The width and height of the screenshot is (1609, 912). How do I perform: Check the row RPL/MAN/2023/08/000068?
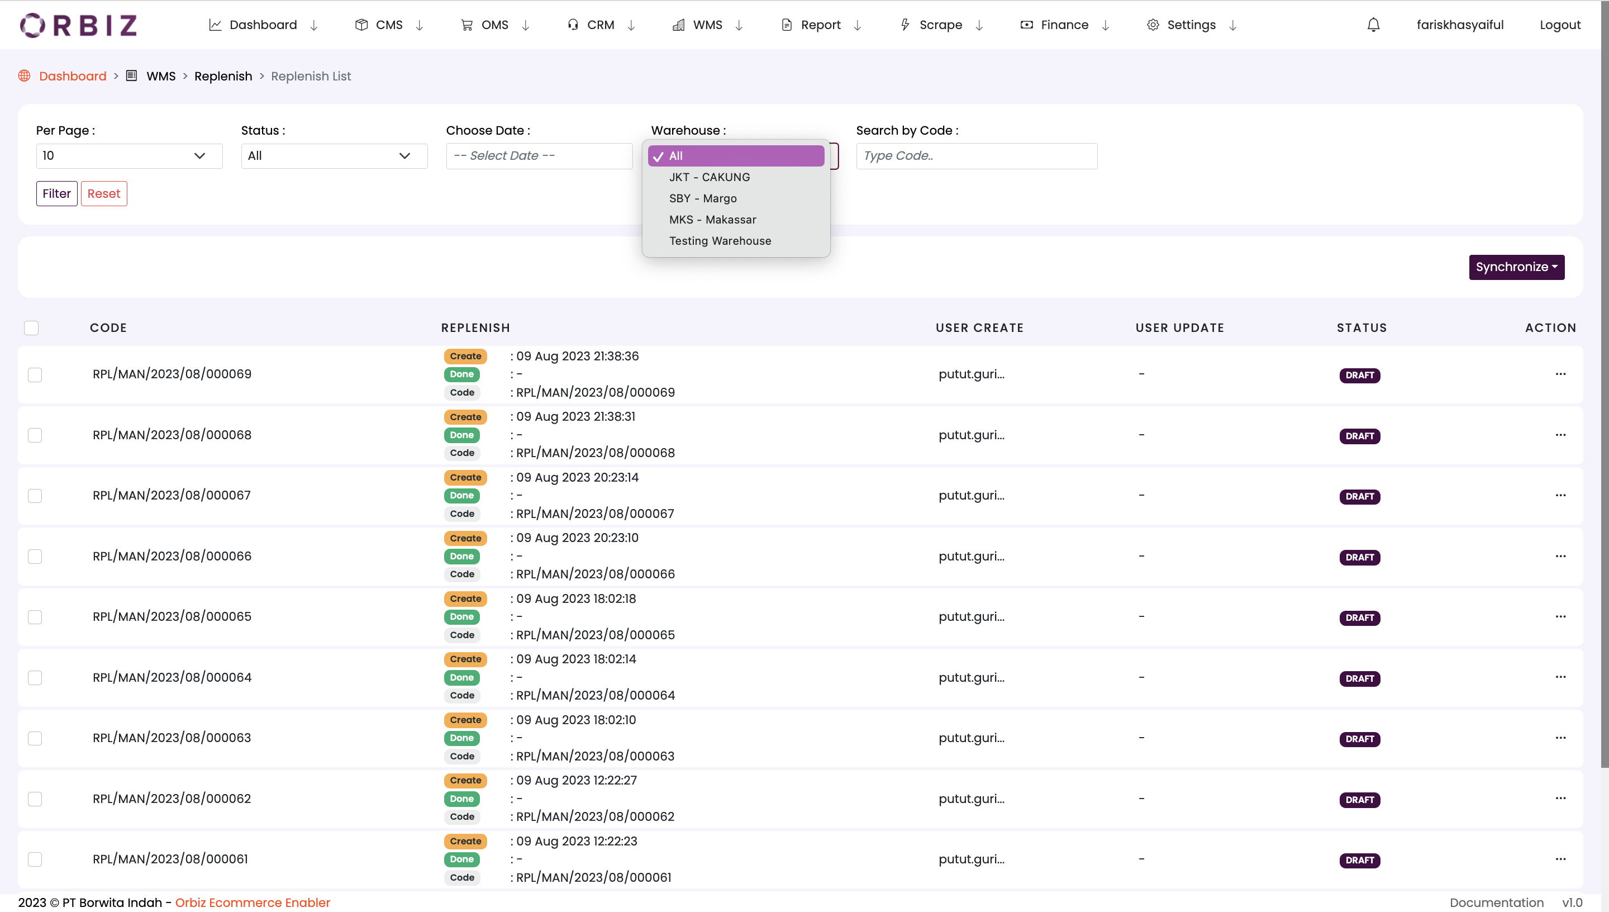(35, 435)
